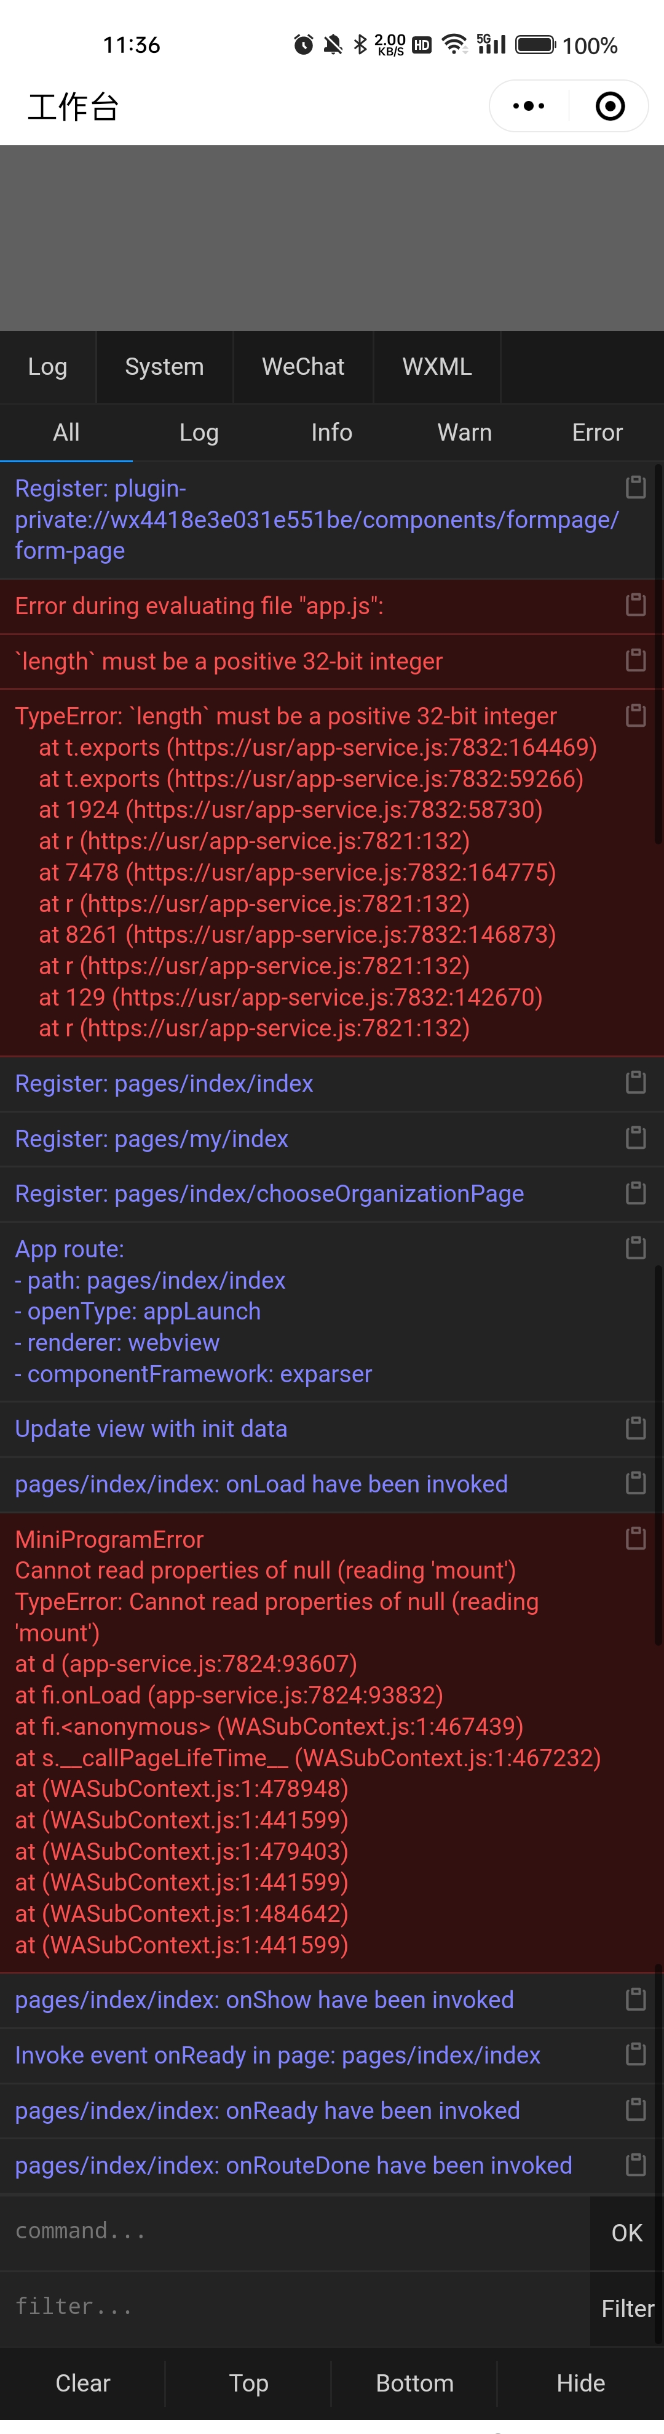Copy the 'Update view with init data' log
The width and height of the screenshot is (664, 2434).
636,1428
